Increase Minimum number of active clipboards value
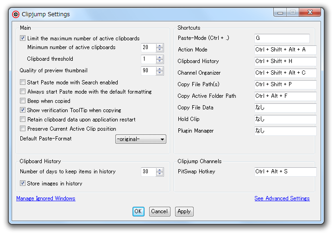This screenshot has height=235, width=334. pos(159,45)
